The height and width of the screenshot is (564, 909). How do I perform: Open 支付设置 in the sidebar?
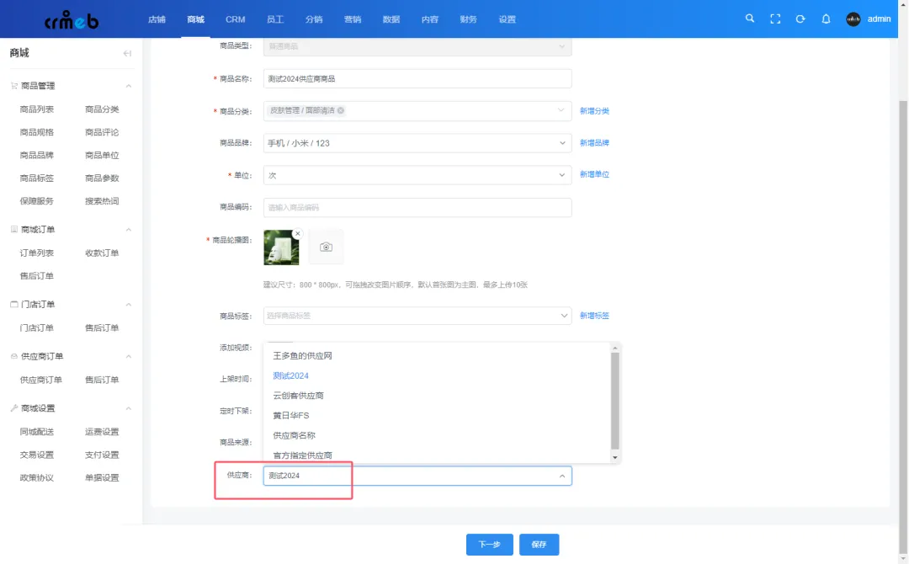pyautogui.click(x=102, y=455)
